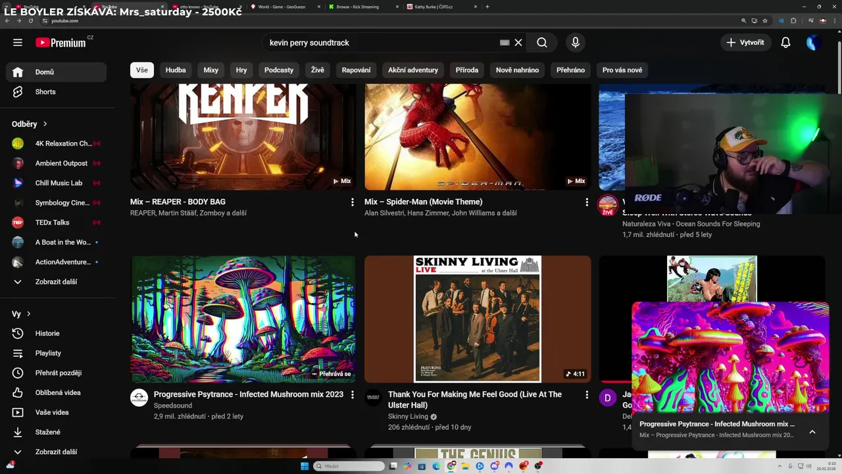Click the taskbar Hledat search box
This screenshot has width=842, height=474.
[349, 466]
